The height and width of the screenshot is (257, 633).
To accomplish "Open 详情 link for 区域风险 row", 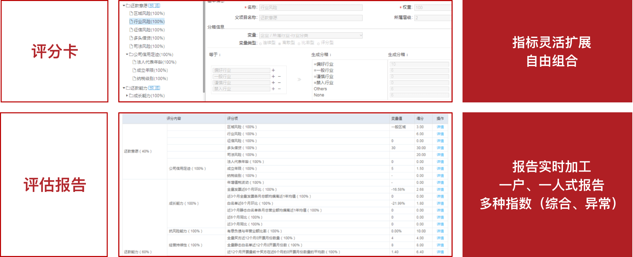I will click(x=440, y=127).
